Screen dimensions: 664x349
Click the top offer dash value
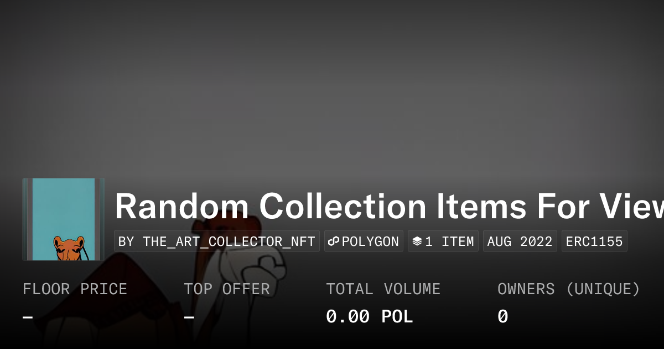[189, 317]
